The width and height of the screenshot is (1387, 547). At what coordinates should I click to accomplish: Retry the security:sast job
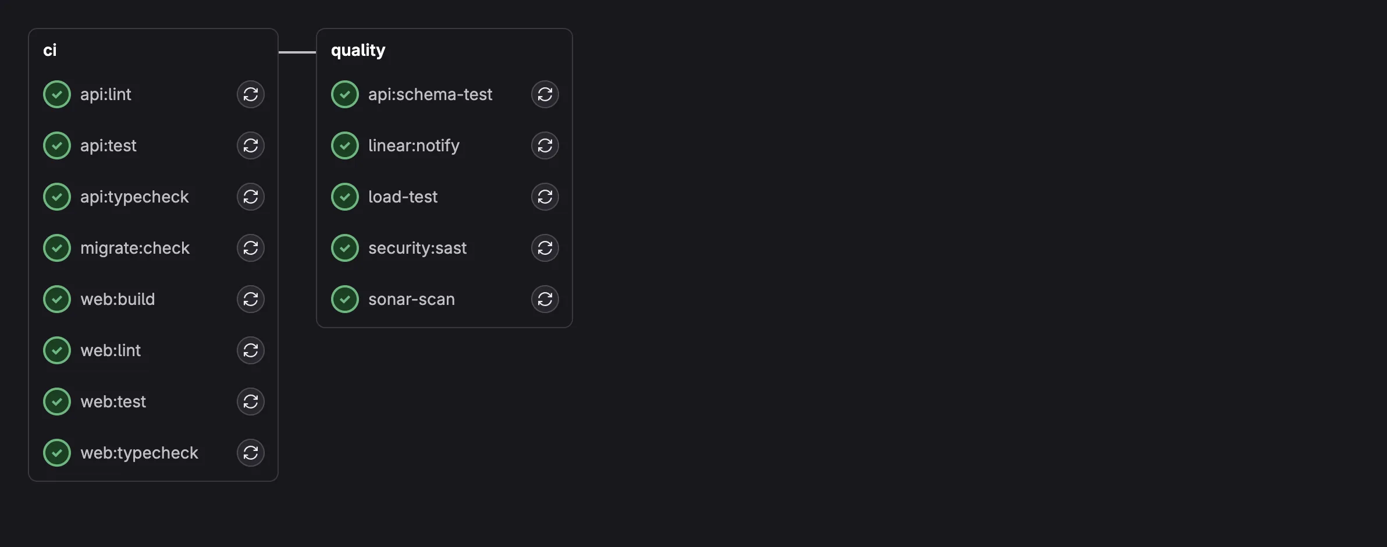coord(545,248)
